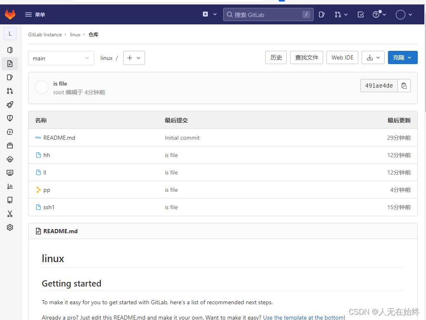The width and height of the screenshot is (426, 320).
Task: Open the add file plus dropdown
Action: pyautogui.click(x=134, y=58)
